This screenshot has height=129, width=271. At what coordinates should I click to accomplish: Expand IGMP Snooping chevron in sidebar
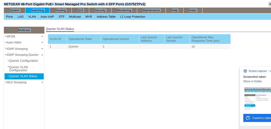pos(42,49)
